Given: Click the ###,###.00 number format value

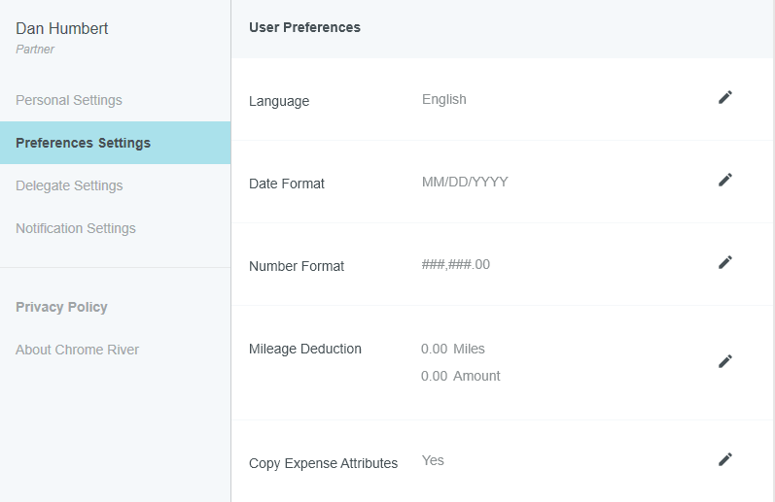Looking at the screenshot, I should click(456, 264).
